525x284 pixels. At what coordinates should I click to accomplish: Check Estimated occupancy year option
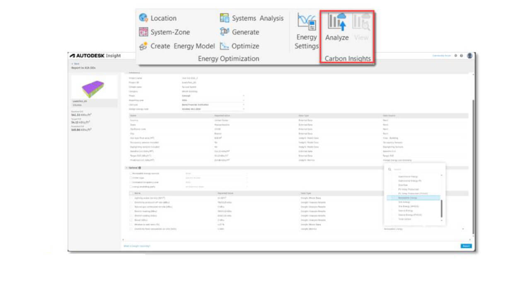coord(131,182)
